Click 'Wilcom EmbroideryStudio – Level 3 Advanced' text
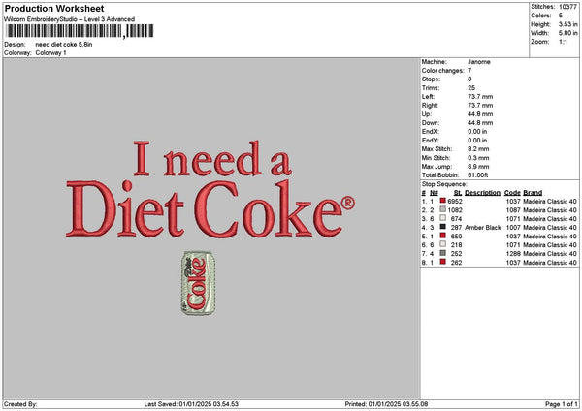 pos(70,19)
